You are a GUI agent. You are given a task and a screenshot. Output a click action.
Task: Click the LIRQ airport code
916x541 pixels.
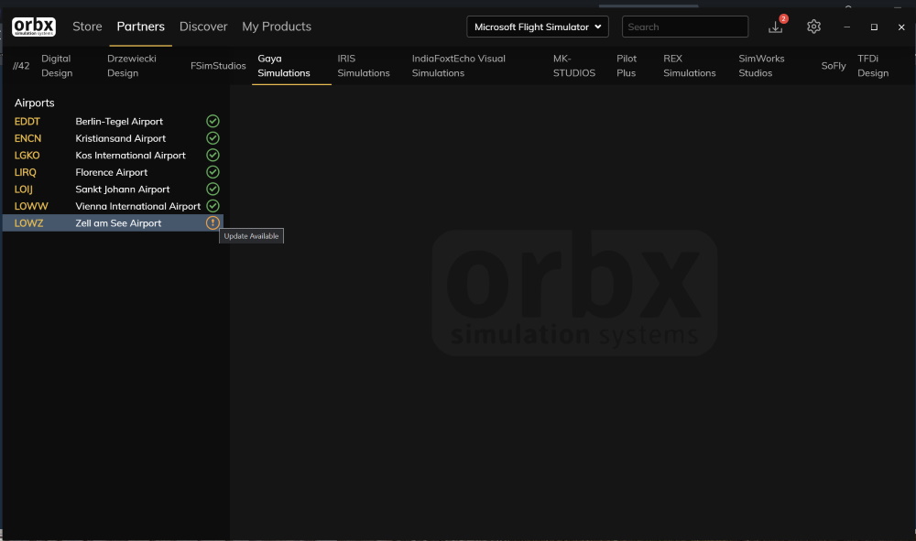(25, 171)
